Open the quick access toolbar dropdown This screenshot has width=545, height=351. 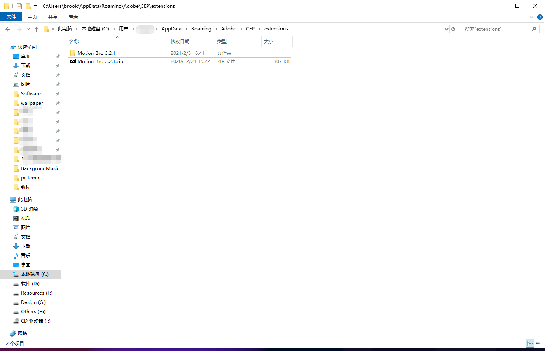[35, 7]
